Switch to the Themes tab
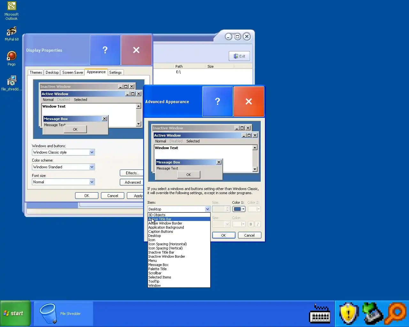Image resolution: width=409 pixels, height=327 pixels. pyautogui.click(x=36, y=72)
